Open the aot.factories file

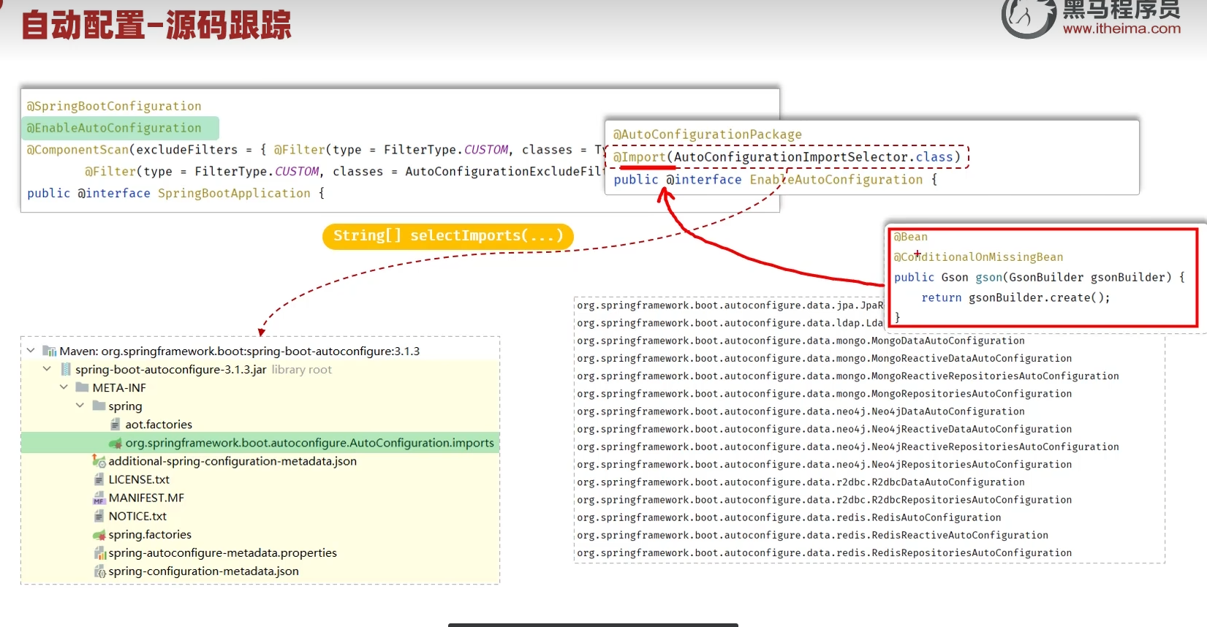pyautogui.click(x=159, y=425)
